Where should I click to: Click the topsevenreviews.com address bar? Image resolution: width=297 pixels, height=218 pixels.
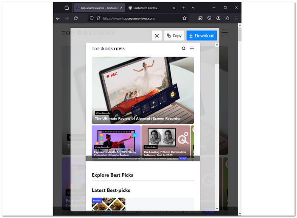pos(138,18)
